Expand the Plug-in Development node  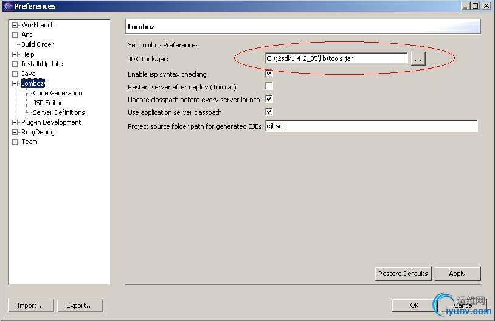pos(15,122)
